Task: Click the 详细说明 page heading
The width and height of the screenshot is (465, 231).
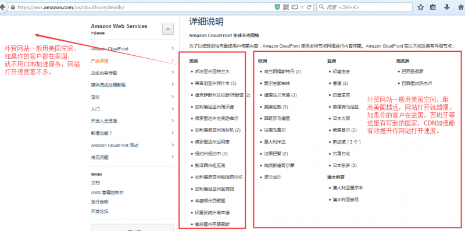Action: [x=206, y=22]
